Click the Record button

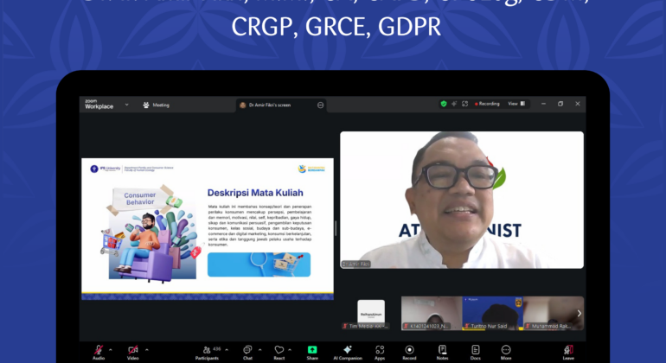(x=409, y=350)
